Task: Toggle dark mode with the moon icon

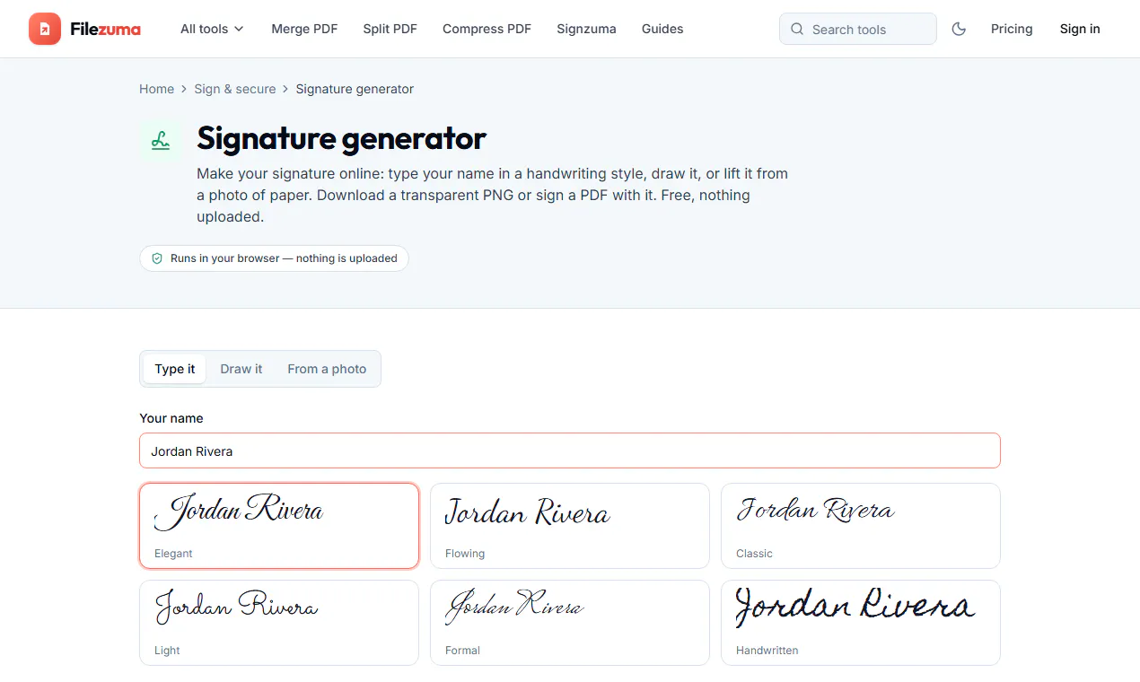Action: coord(959,29)
